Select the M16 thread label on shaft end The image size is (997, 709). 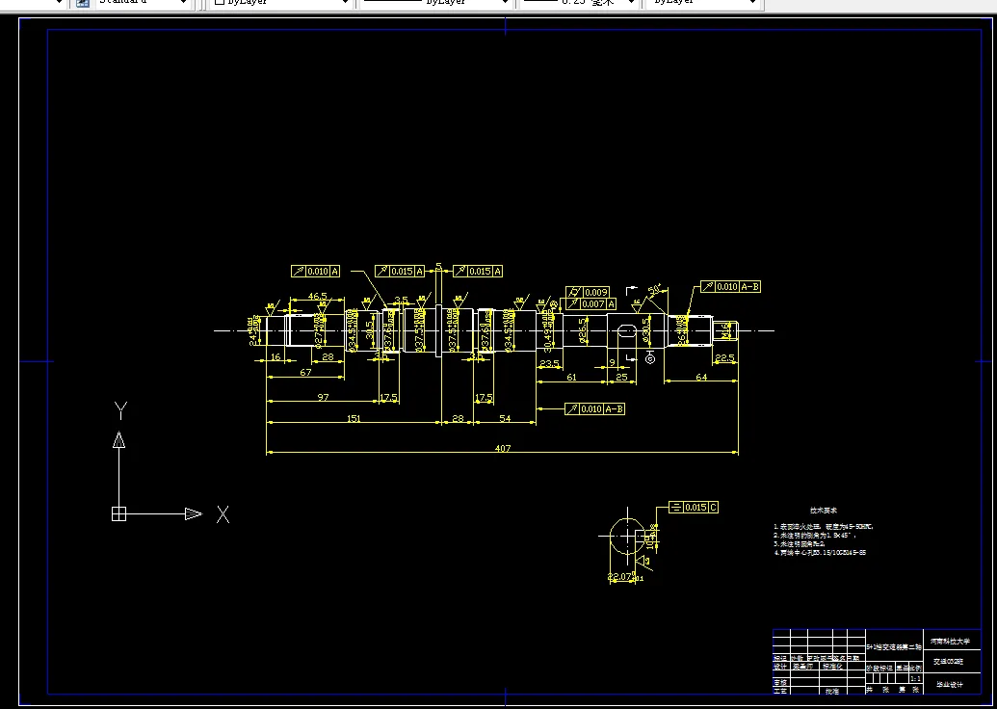tap(724, 330)
